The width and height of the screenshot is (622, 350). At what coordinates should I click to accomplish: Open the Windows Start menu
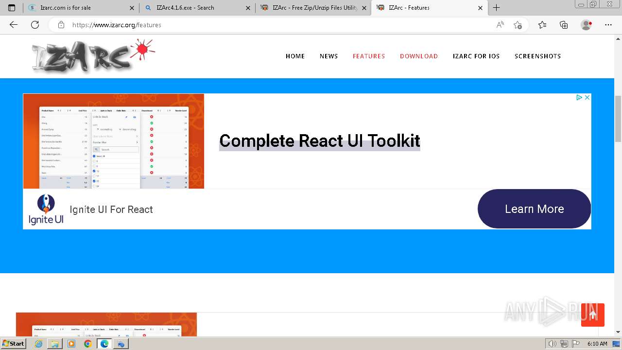click(x=14, y=344)
